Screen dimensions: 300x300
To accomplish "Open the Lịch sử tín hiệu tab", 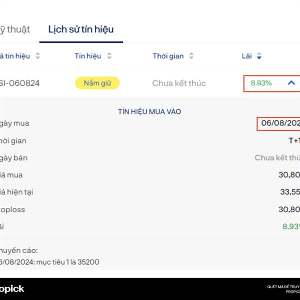I will click(x=81, y=29).
